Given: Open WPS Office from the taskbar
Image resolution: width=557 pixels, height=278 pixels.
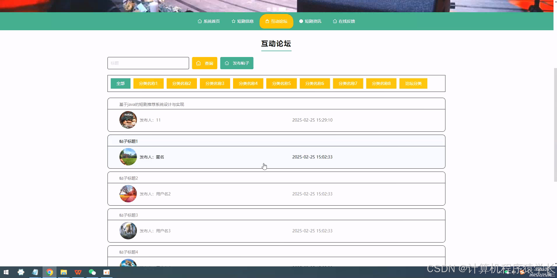Looking at the screenshot, I should 78,272.
